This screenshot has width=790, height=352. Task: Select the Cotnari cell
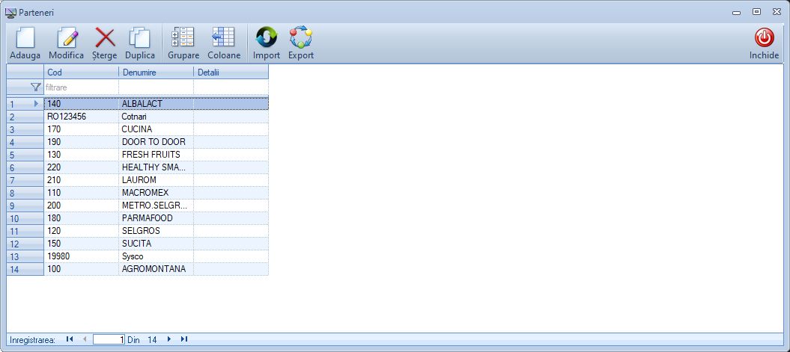[157, 116]
